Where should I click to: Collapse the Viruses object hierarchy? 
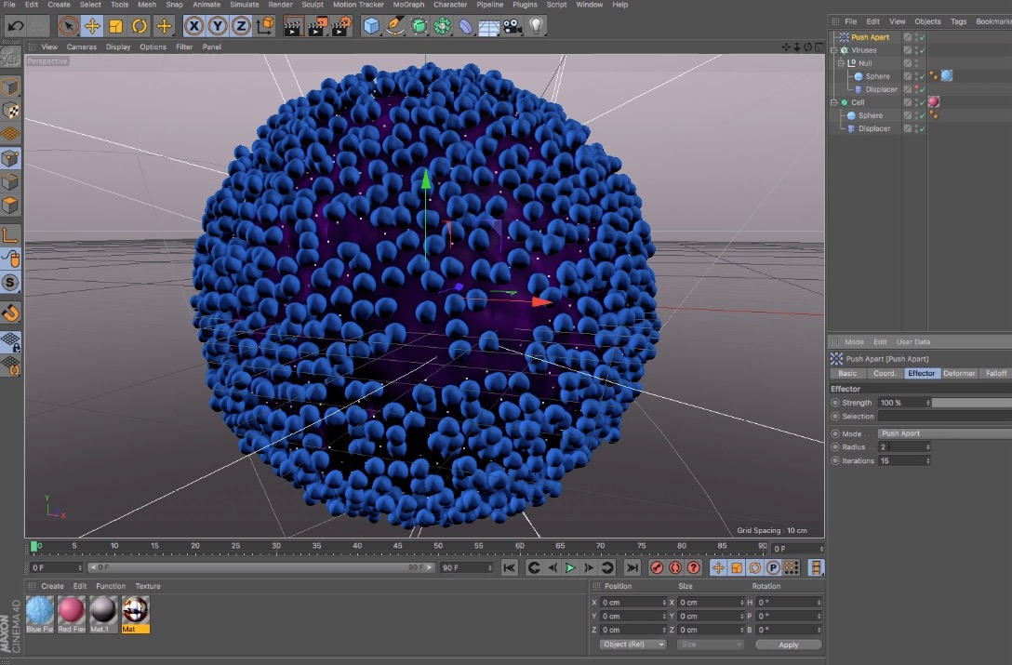(x=832, y=50)
